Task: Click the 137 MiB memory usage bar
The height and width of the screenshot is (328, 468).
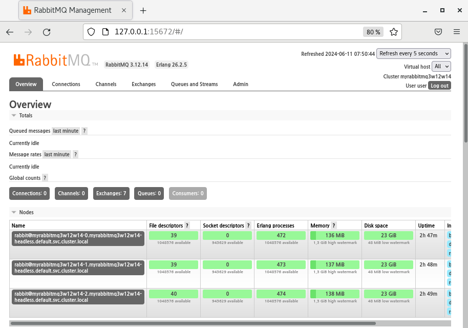Action: pyautogui.click(x=334, y=264)
